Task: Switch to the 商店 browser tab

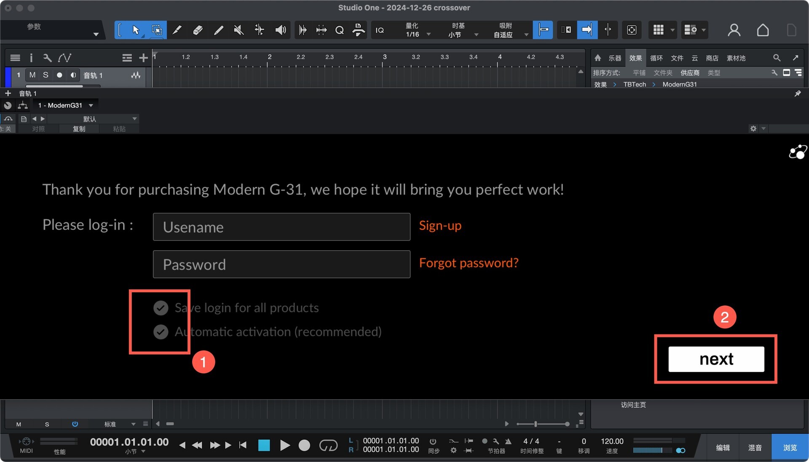Action: click(x=712, y=58)
